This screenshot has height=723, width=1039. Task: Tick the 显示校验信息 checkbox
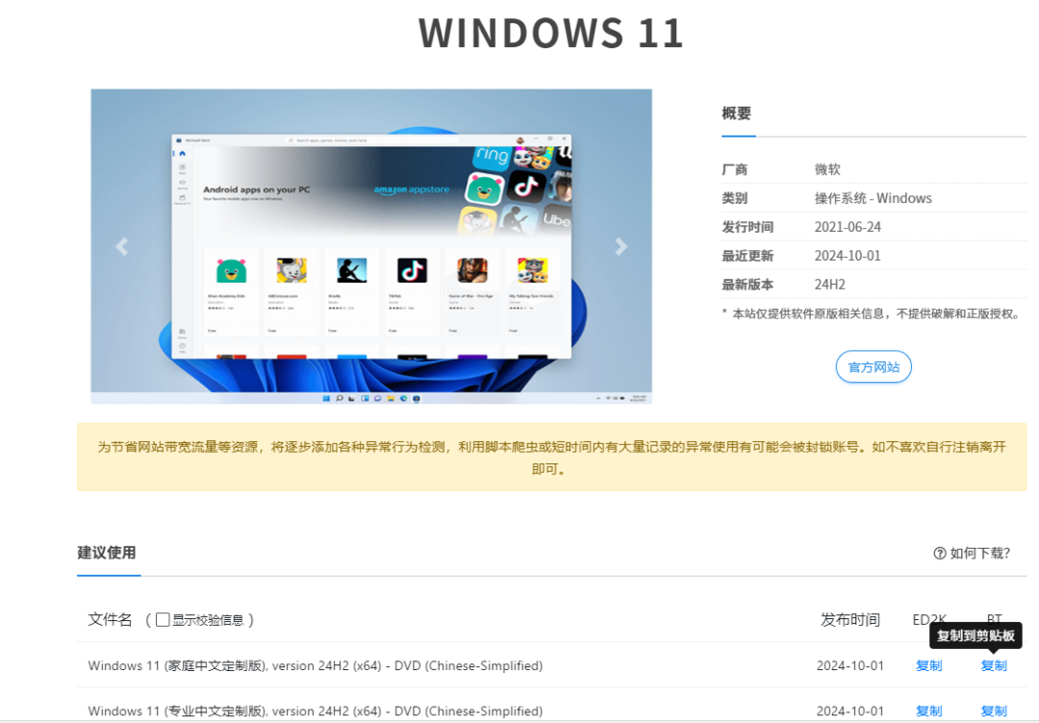tap(163, 620)
